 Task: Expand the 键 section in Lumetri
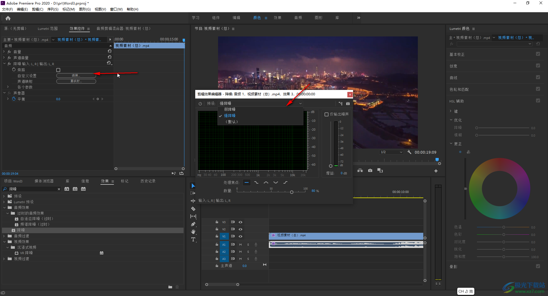[x=451, y=111]
